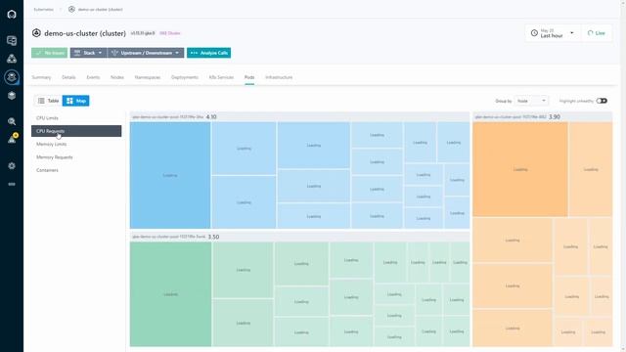
Task: Switch to Table view
Action: click(48, 101)
